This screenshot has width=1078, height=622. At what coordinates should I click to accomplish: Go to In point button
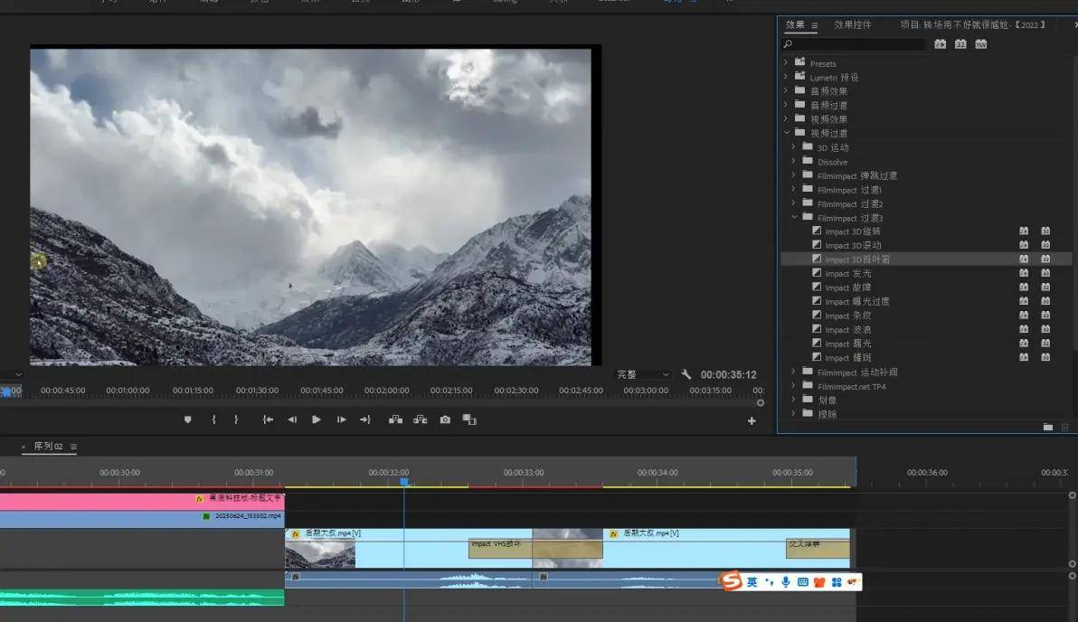[x=268, y=419]
